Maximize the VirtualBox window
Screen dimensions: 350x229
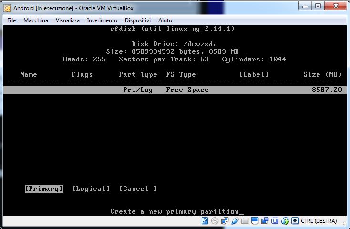pyautogui.click(x=318, y=6)
